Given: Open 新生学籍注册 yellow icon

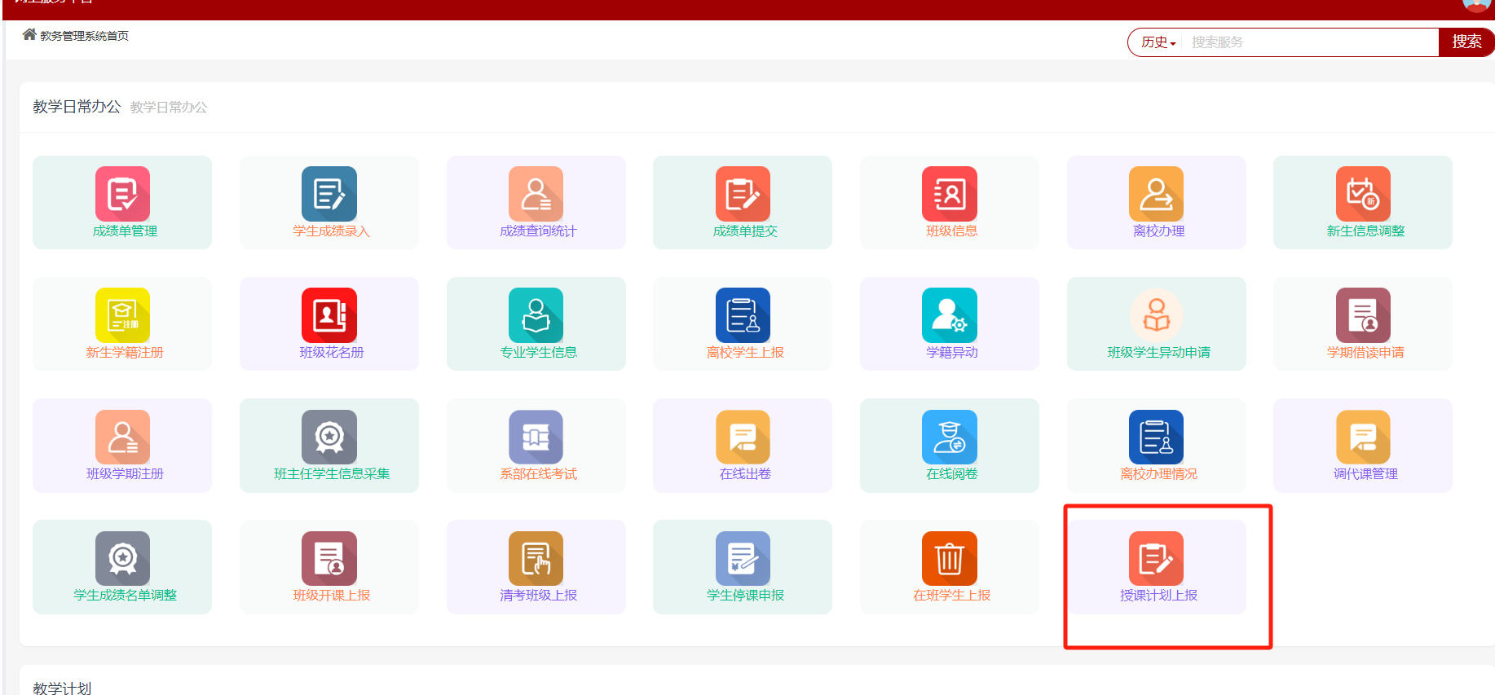Looking at the screenshot, I should click(x=122, y=315).
